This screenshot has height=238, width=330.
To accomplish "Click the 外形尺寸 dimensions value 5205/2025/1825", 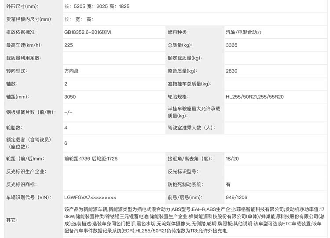I will point(97,7).
